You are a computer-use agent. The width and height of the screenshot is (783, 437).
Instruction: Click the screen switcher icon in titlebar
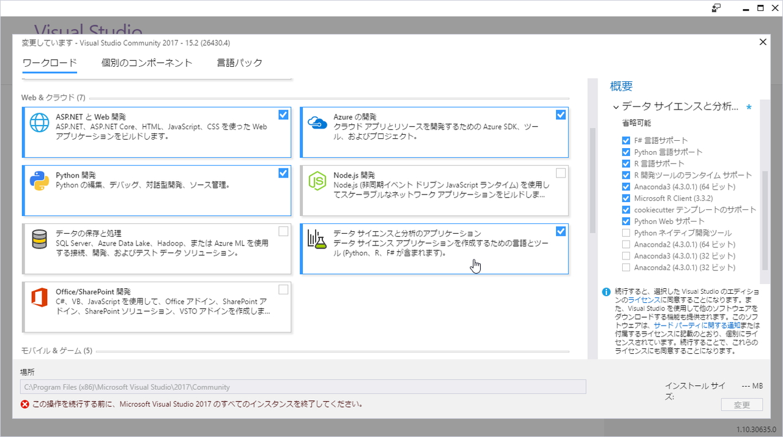(x=716, y=8)
